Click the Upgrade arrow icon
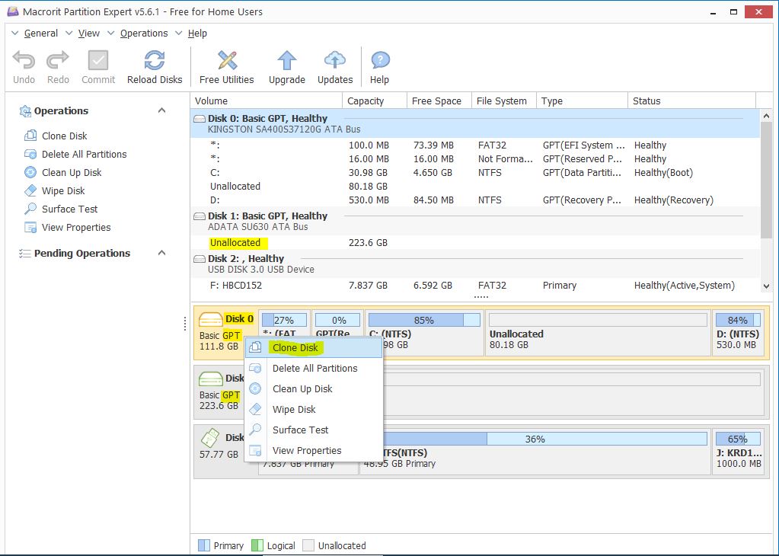The image size is (779, 556). (x=286, y=62)
